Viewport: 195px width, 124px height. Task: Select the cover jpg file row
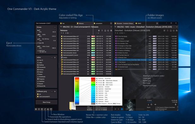146,69
